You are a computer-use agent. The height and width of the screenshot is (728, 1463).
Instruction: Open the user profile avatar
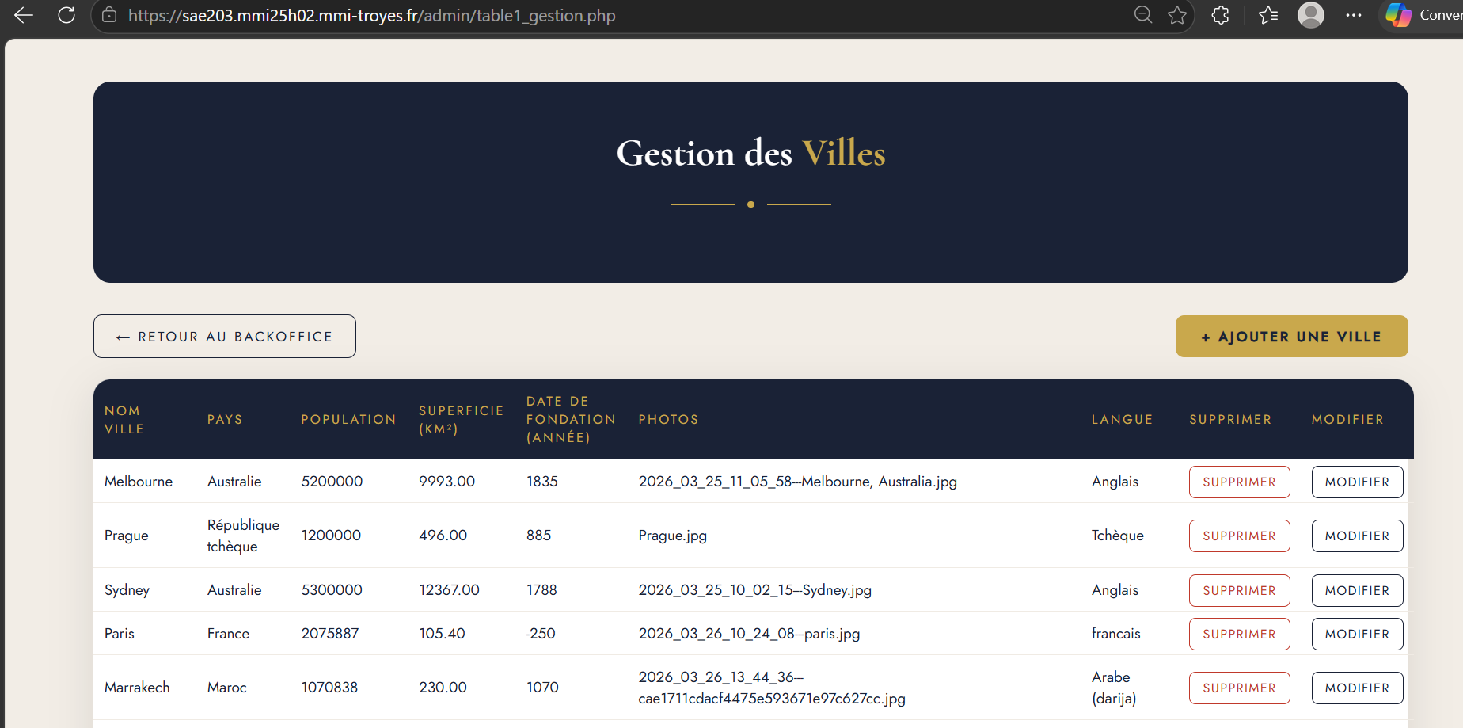(1310, 15)
